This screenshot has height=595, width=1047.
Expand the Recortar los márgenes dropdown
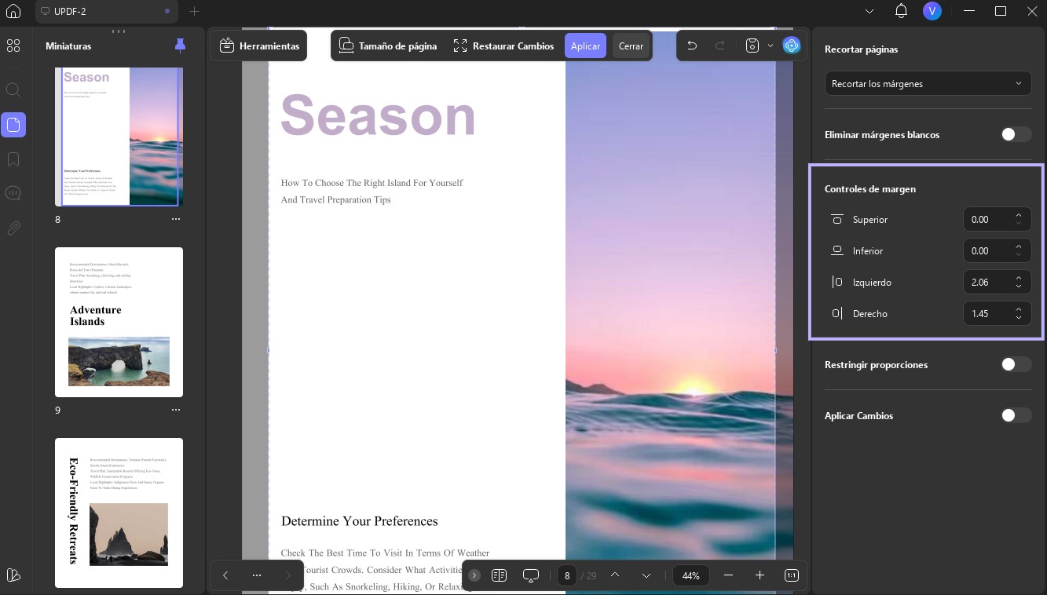[928, 83]
